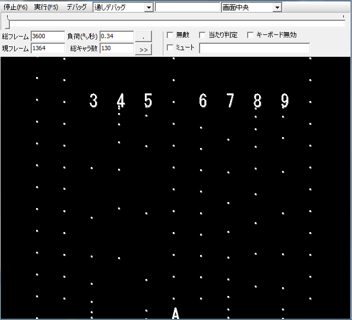Screen dimensions: 352x320
Task: Click the number 8 in game view
Action: click(257, 100)
